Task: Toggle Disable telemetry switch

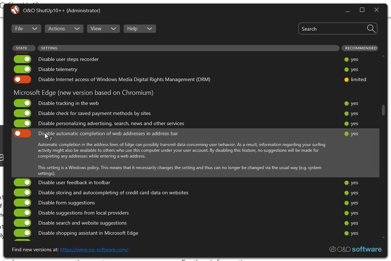Action: [22, 69]
